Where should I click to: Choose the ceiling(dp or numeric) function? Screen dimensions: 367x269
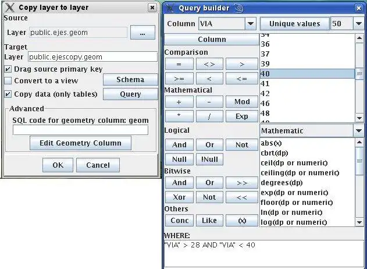[307, 173]
